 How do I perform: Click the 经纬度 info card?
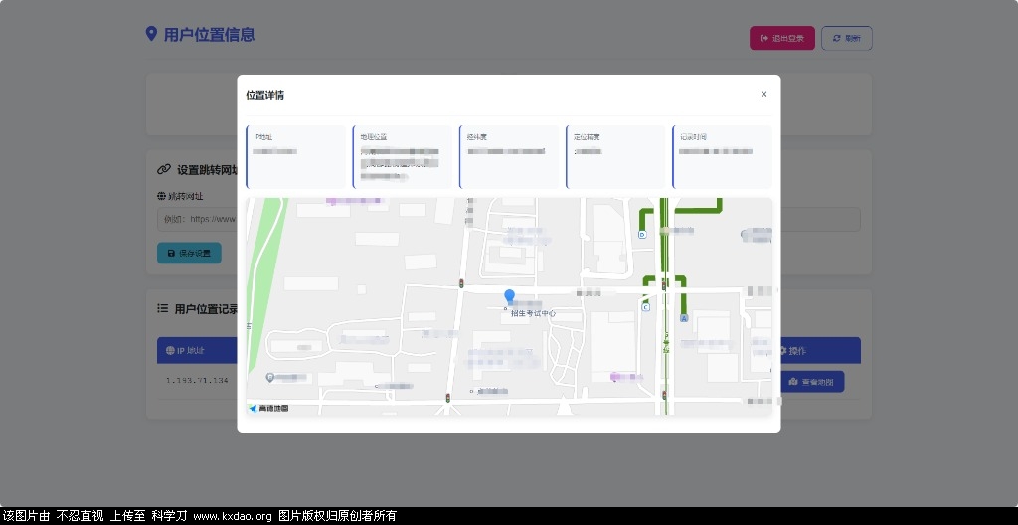tap(509, 156)
